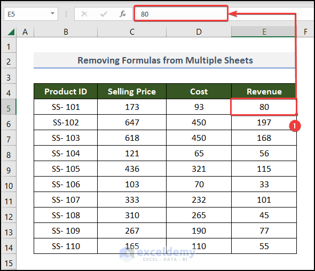Viewport: 315px width, 271px height.
Task: Select cell with SS- 101
Action: tap(66, 107)
